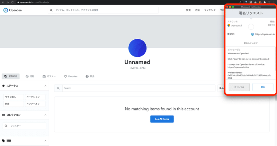This screenshot has width=277, height=146.
Task: Focus the top OpenSea search field
Action: click(x=103, y=10)
